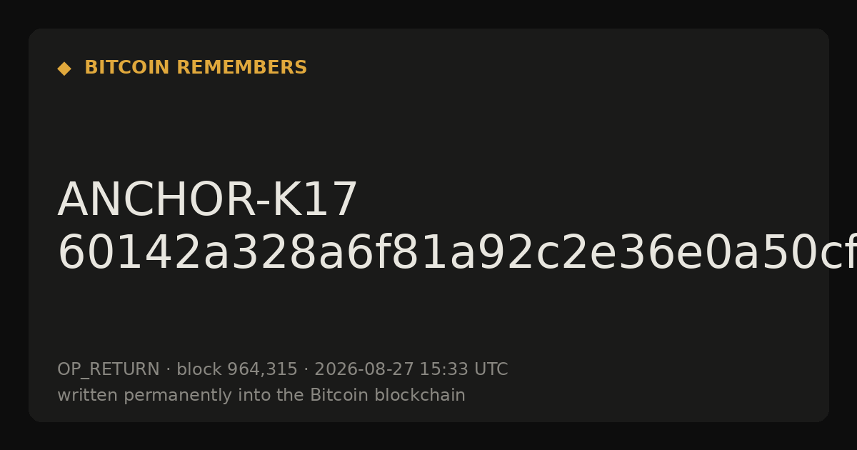Click the words Bitcoin blockchain in caption
Viewport: 857px width, 450px height.
pos(388,396)
